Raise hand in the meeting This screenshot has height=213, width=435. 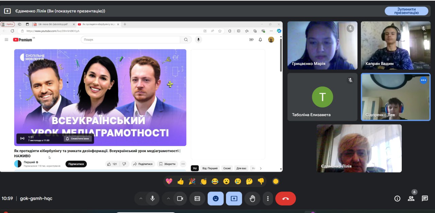point(252,199)
